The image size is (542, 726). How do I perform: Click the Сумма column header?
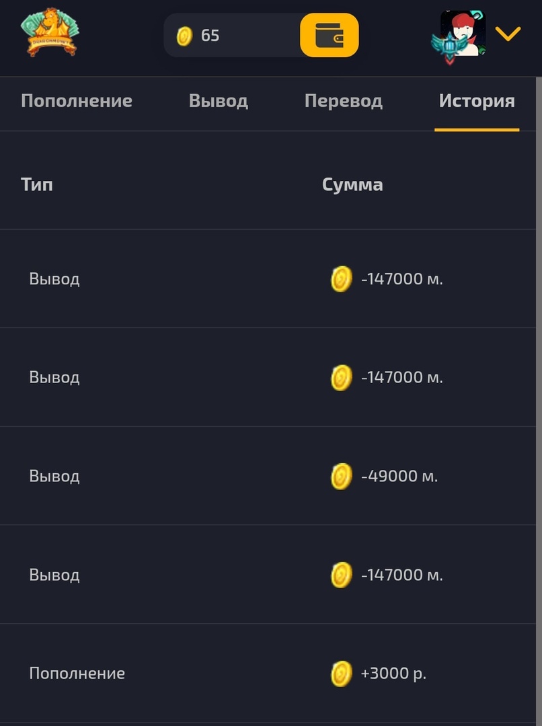pyautogui.click(x=352, y=184)
